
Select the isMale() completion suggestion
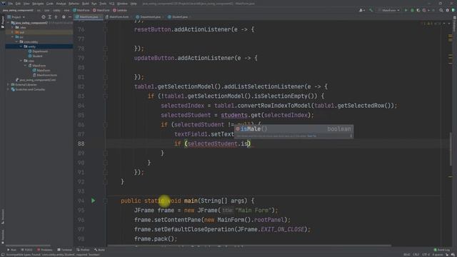pos(293,128)
